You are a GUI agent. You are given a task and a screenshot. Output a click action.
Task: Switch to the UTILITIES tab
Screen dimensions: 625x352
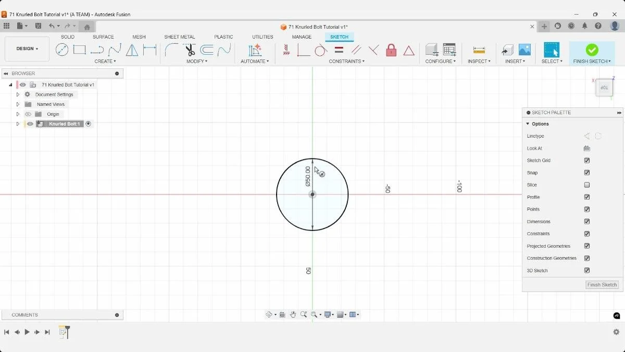coord(262,37)
